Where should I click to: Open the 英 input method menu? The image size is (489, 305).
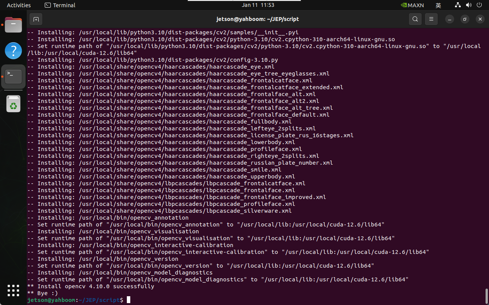coord(438,5)
